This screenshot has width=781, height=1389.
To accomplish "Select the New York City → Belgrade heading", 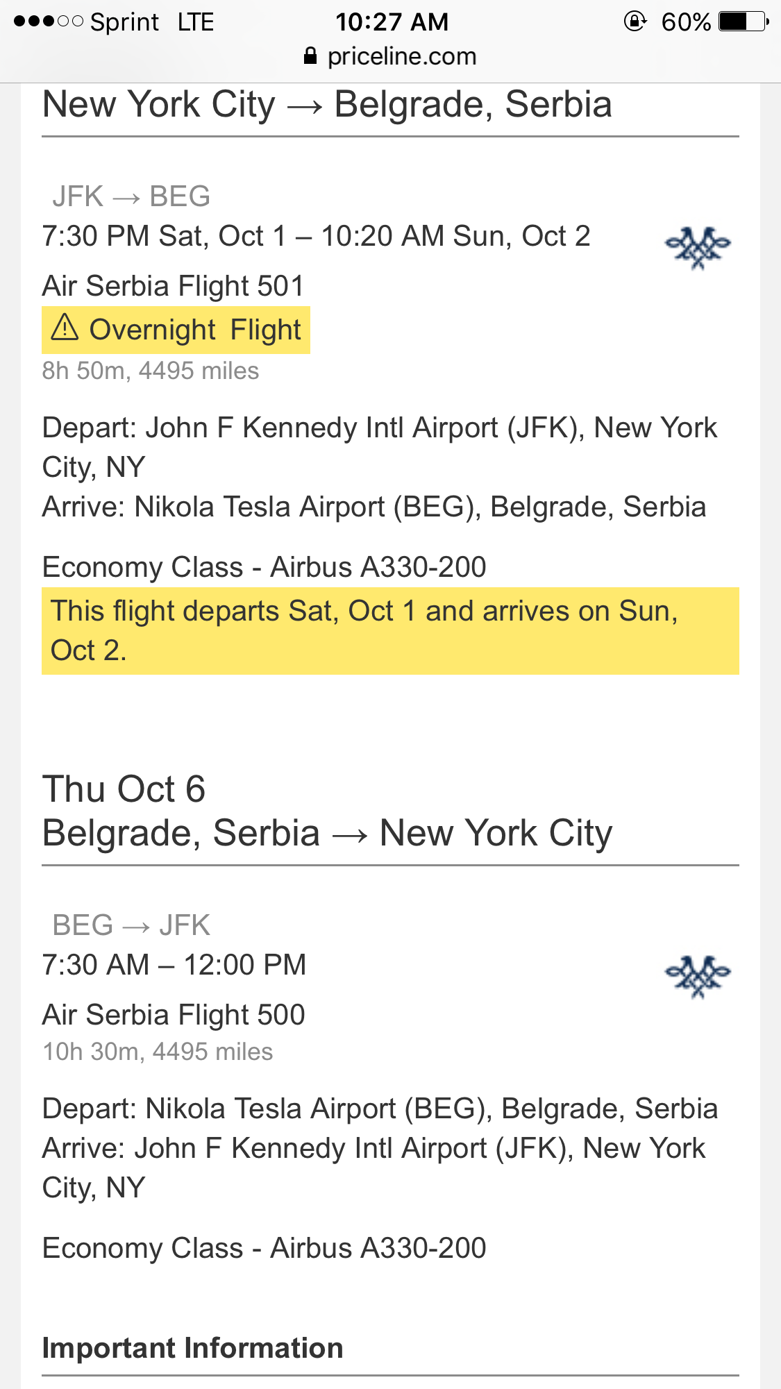I will [x=327, y=105].
